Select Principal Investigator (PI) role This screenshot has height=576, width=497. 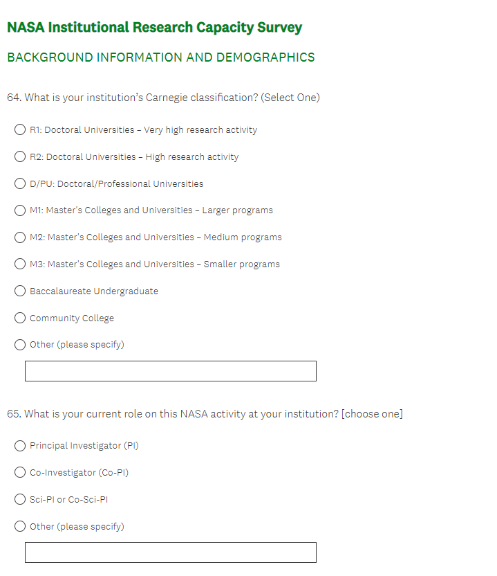(21, 446)
